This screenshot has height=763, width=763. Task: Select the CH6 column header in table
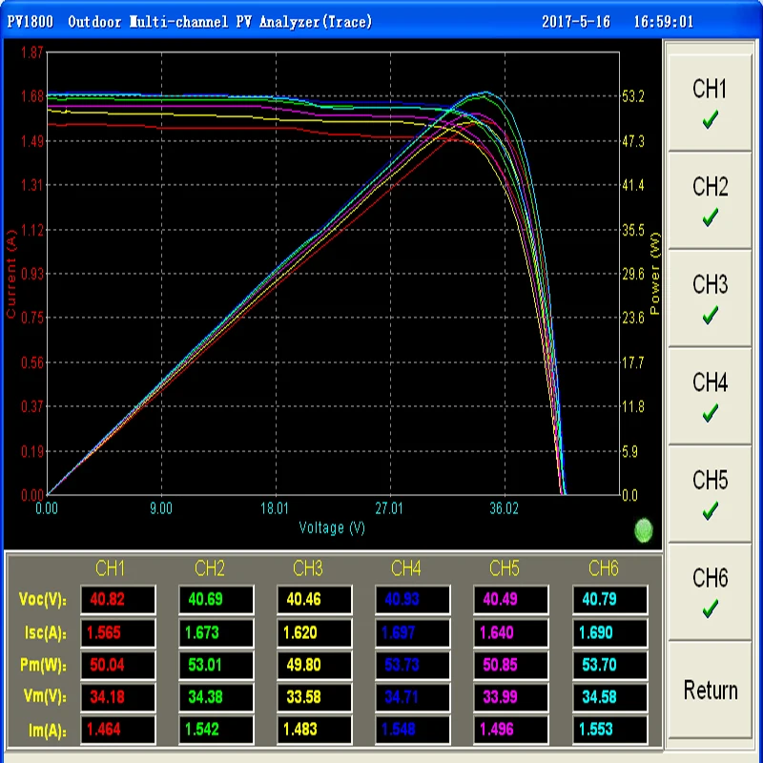(x=604, y=569)
